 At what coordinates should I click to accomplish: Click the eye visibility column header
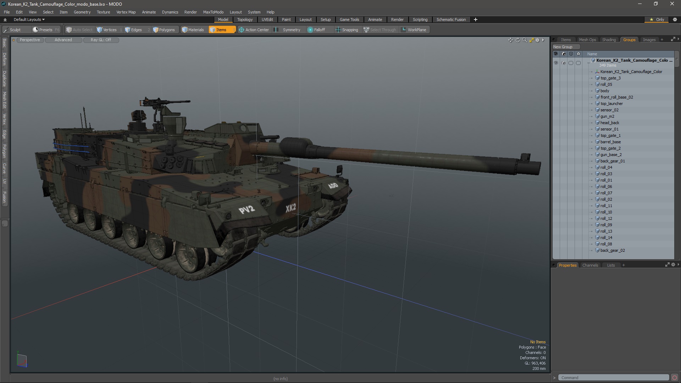[556, 54]
